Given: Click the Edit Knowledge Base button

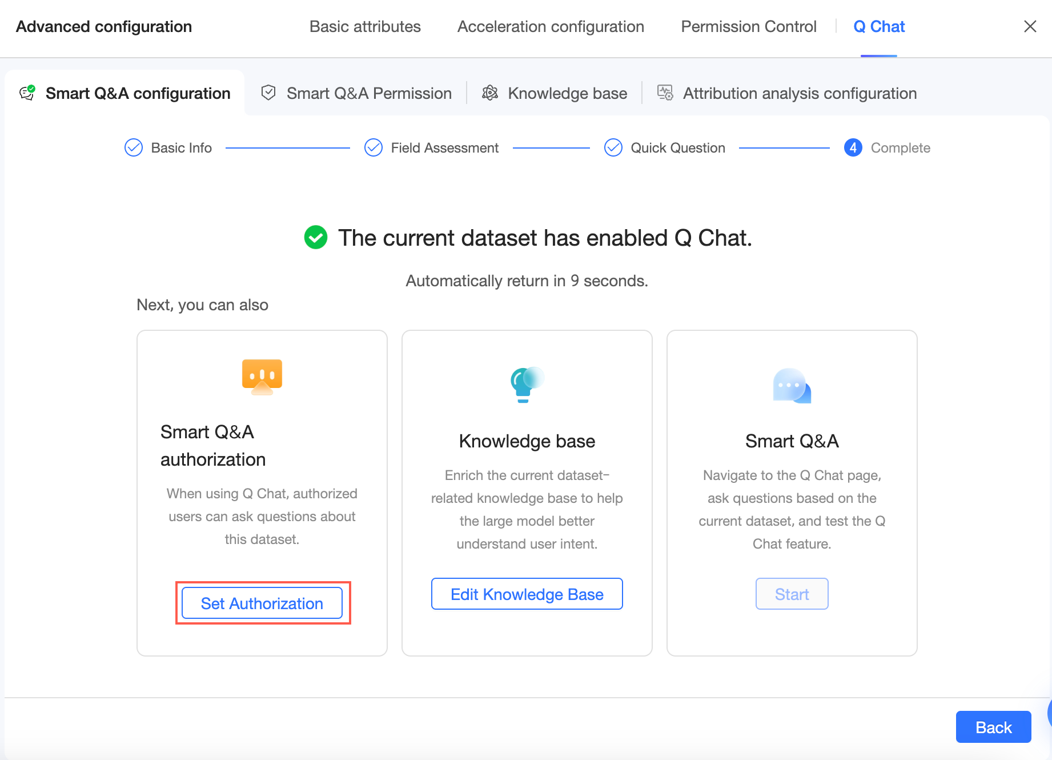Looking at the screenshot, I should tap(527, 594).
